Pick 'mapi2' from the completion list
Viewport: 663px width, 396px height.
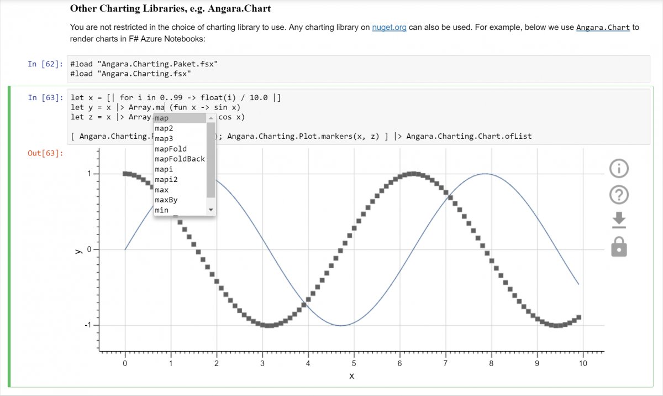point(180,179)
